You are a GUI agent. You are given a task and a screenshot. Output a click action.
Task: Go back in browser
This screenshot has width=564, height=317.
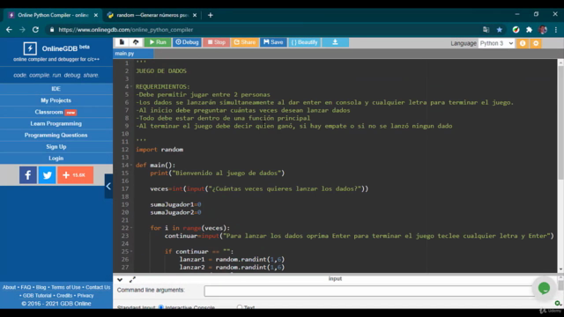pos(9,30)
